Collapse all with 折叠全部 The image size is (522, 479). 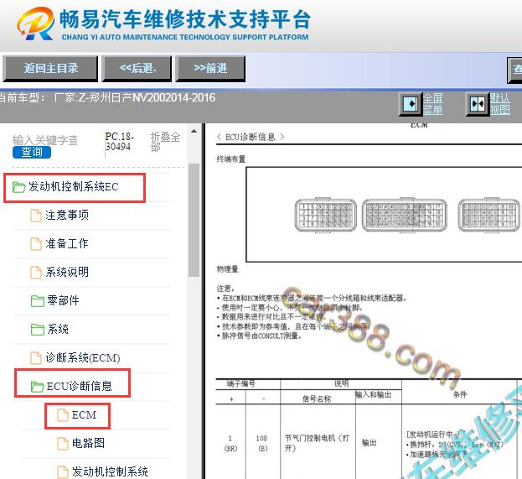pyautogui.click(x=165, y=142)
